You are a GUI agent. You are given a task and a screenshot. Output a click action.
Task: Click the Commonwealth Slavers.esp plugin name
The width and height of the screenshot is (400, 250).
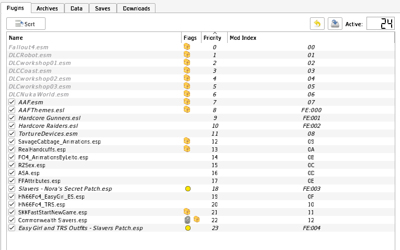point(52,220)
